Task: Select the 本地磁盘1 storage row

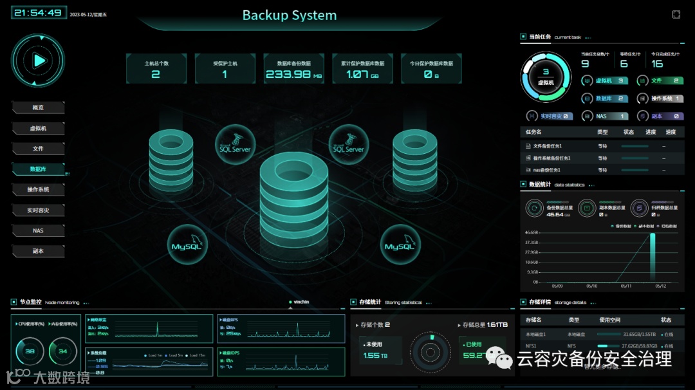Action: (x=602, y=334)
